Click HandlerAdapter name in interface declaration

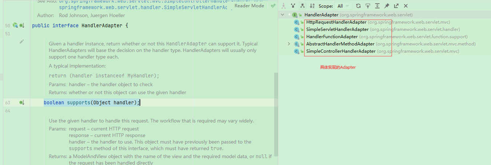102,25
